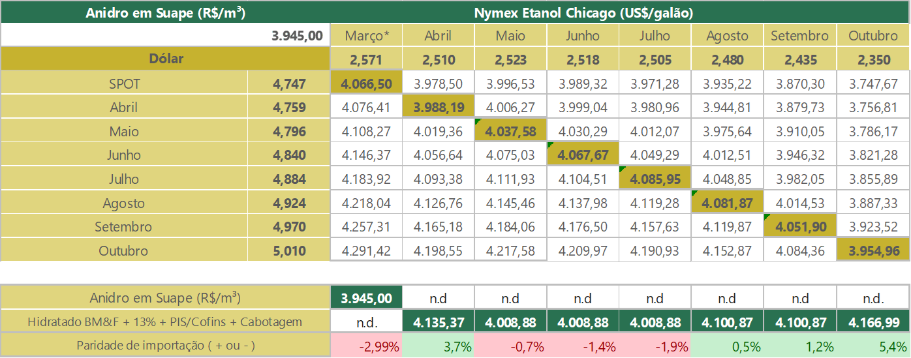The height and width of the screenshot is (358, 911).
Task: Select the SPOT row label
Action: 124,83
